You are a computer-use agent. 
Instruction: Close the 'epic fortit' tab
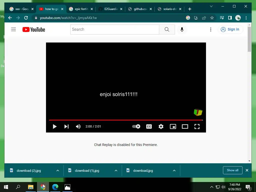pyautogui.click(x=92, y=9)
